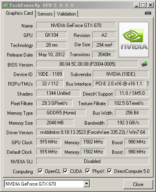This screenshot has height=192, width=156.
Task: Toggle the PhysX checkbox
Action: tap(88, 171)
